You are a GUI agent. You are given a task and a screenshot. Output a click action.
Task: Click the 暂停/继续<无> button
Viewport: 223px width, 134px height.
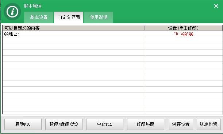click(x=64, y=124)
